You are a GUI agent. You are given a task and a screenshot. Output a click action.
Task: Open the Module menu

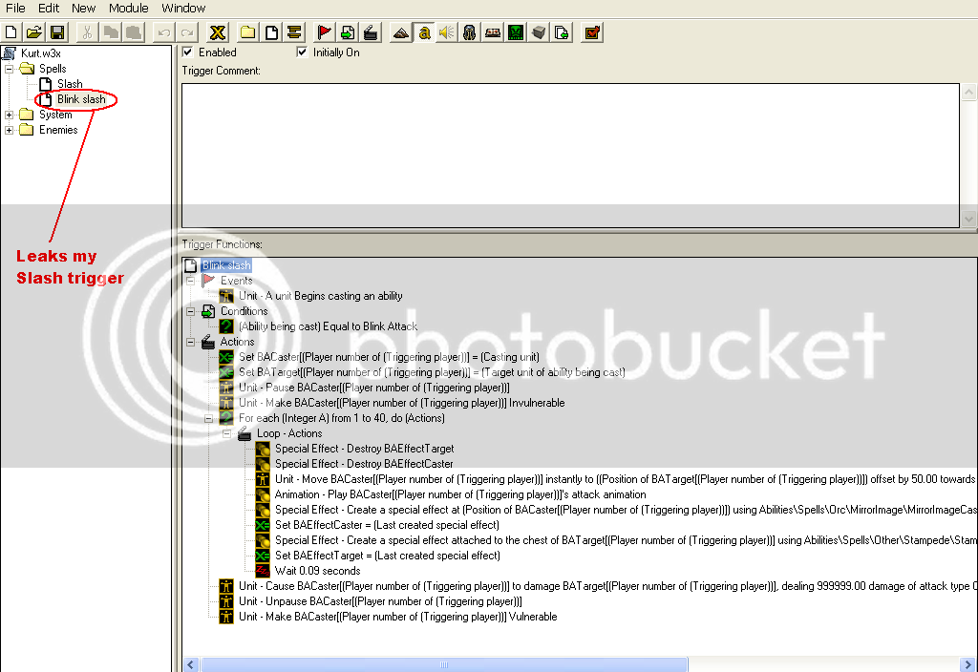[129, 8]
